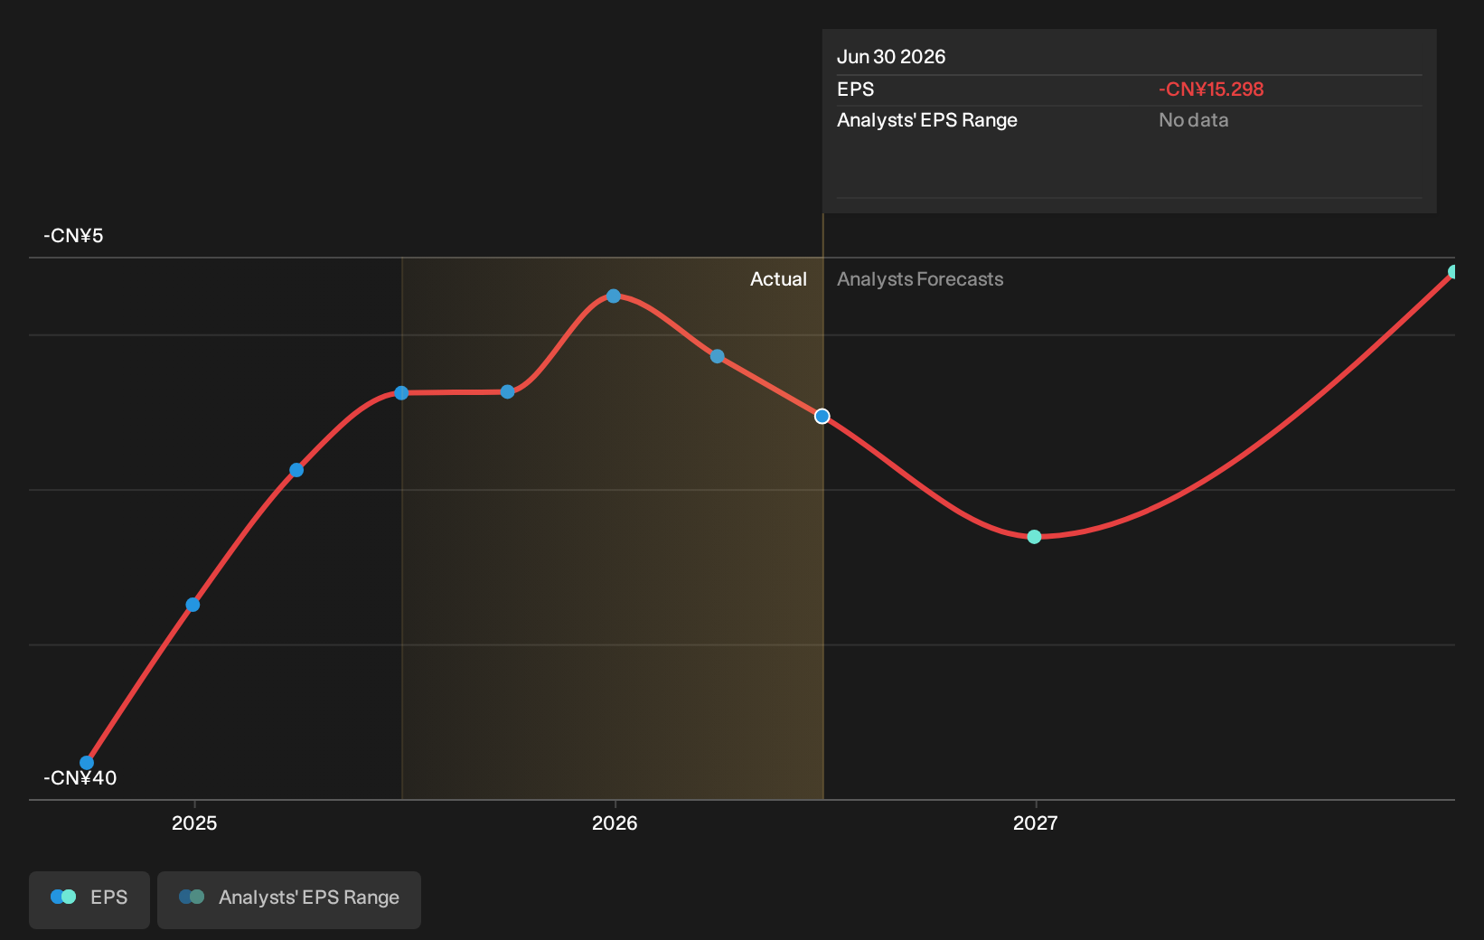Click the -CN¥5 y-axis label

(x=73, y=236)
